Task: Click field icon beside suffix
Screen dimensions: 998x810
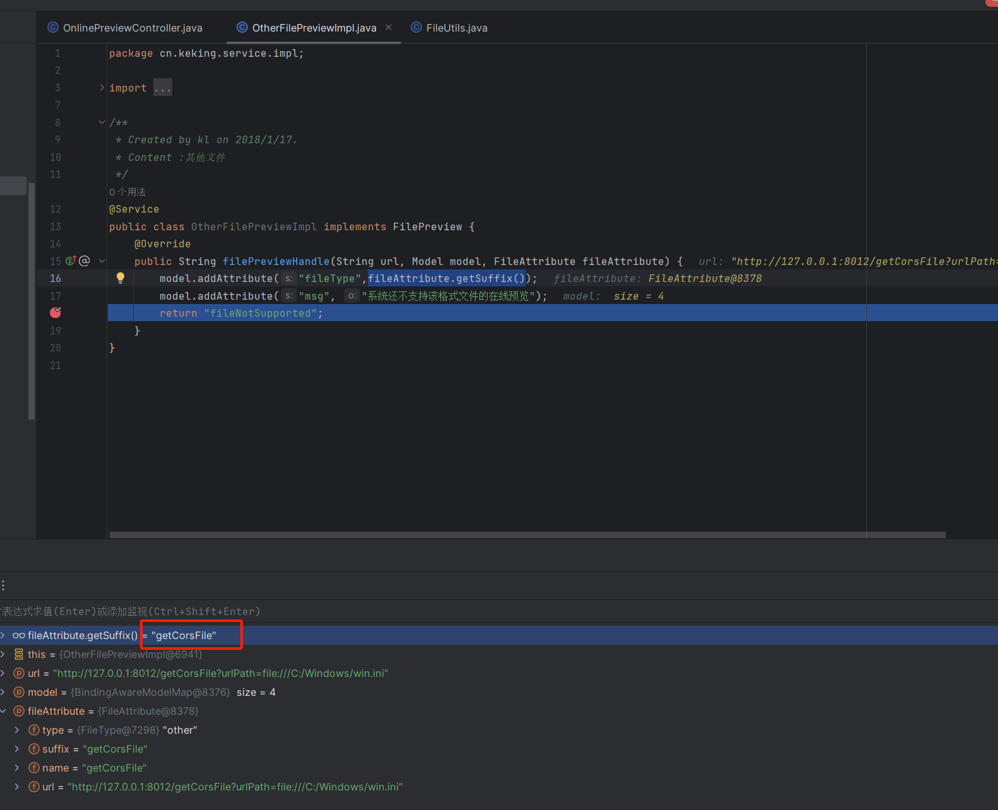Action: pyautogui.click(x=34, y=749)
